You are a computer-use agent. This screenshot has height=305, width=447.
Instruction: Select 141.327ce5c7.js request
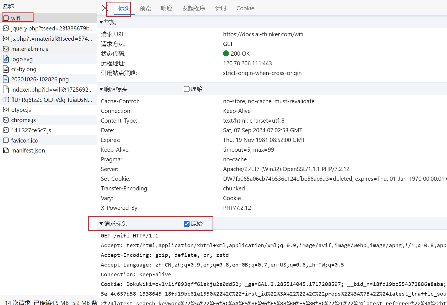coord(48,130)
